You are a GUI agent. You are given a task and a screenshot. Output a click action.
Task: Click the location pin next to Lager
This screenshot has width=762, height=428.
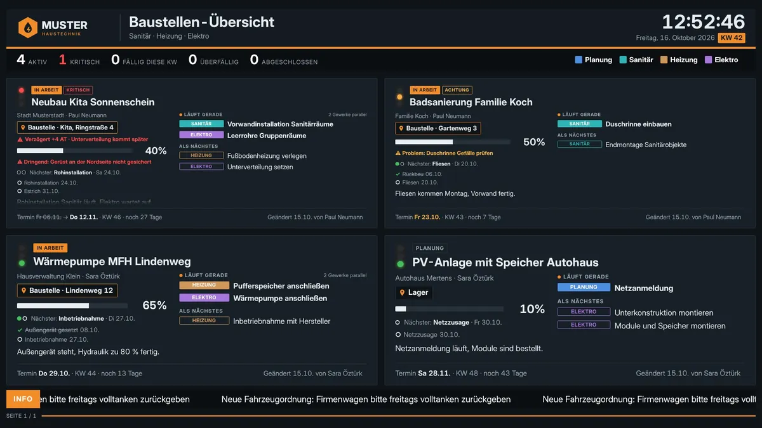pyautogui.click(x=403, y=292)
